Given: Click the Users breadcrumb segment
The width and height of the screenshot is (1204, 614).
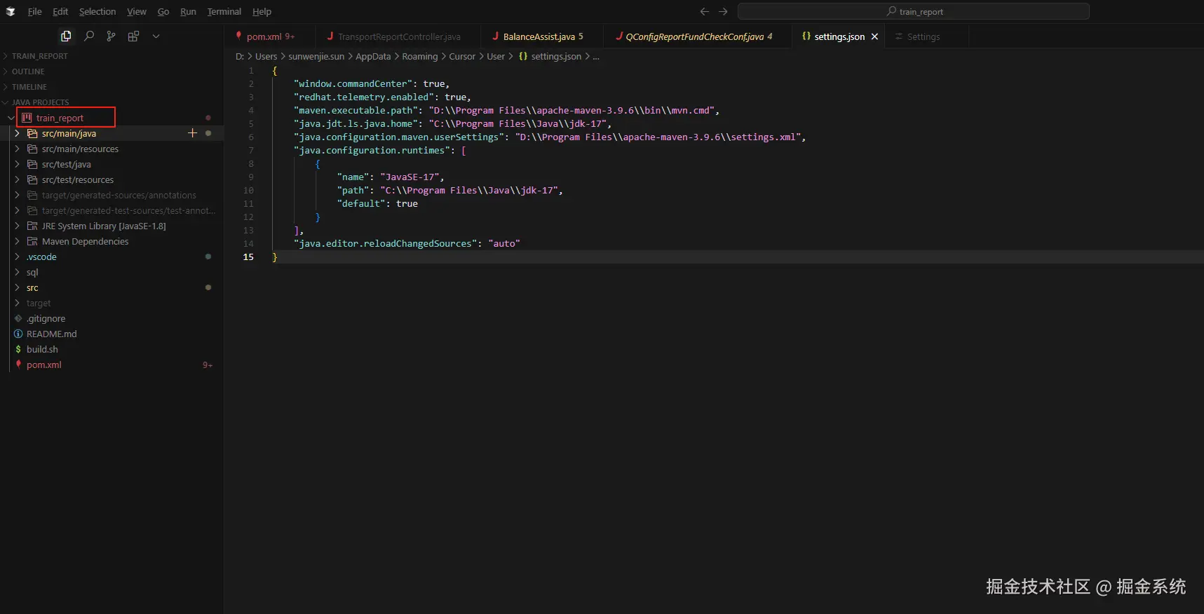Looking at the screenshot, I should pyautogui.click(x=266, y=56).
